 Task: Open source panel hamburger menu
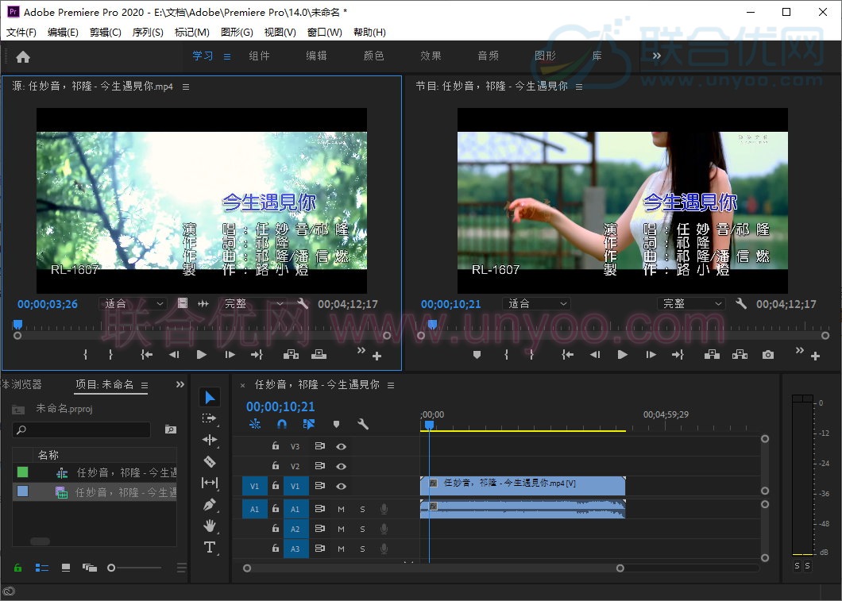click(x=186, y=87)
